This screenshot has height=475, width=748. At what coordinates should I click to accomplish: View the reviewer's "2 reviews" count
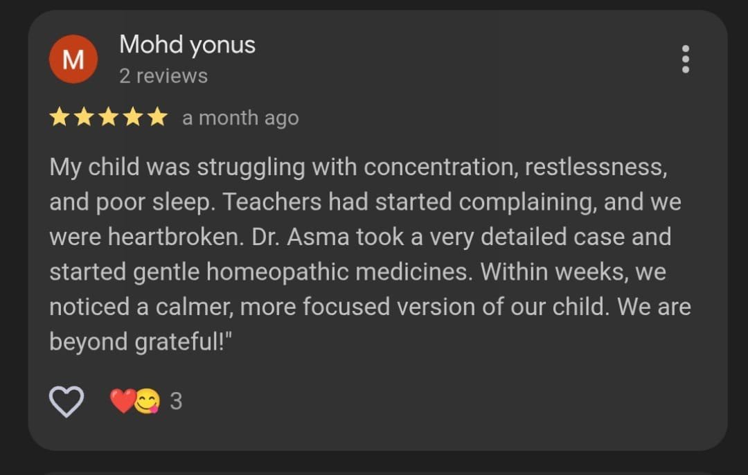(163, 75)
